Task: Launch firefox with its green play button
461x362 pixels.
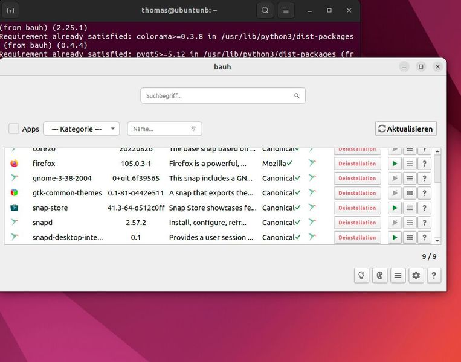Action: [x=395, y=164]
